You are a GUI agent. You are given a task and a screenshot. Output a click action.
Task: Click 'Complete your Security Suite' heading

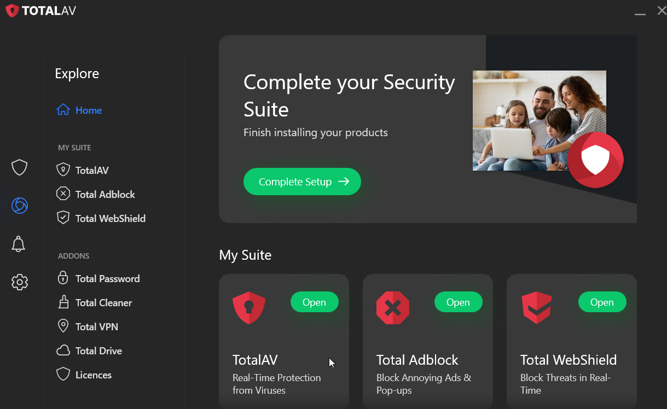(x=349, y=96)
